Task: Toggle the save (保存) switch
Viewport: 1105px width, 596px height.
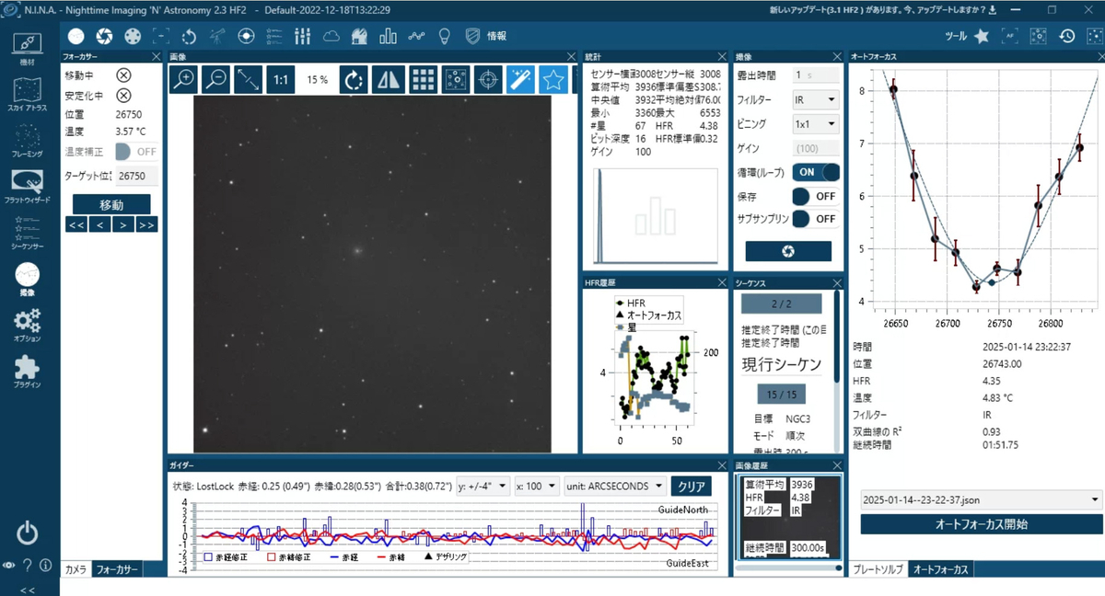Action: (x=816, y=196)
